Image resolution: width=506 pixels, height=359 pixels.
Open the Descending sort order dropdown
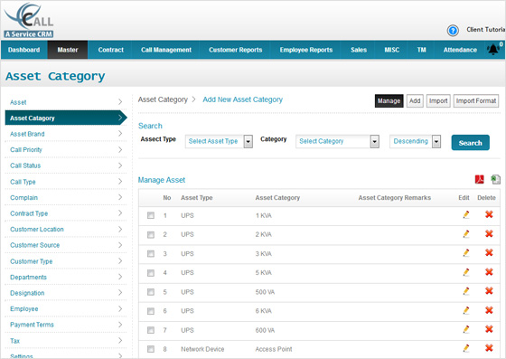[x=415, y=141]
